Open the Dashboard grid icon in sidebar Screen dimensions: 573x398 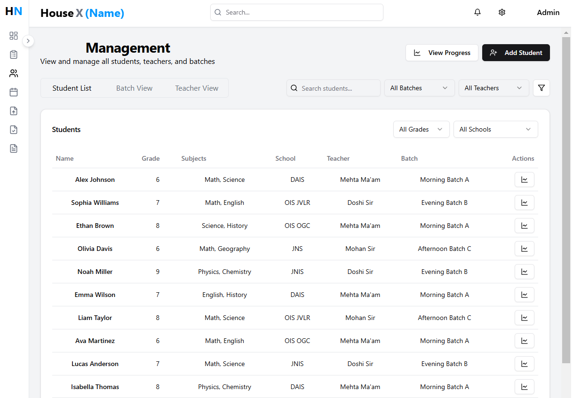[x=13, y=35]
